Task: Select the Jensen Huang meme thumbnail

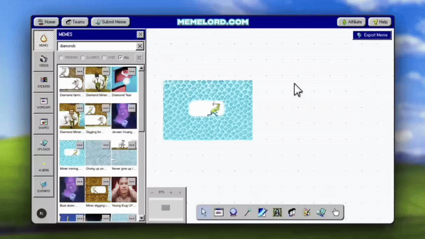Action: click(x=124, y=116)
